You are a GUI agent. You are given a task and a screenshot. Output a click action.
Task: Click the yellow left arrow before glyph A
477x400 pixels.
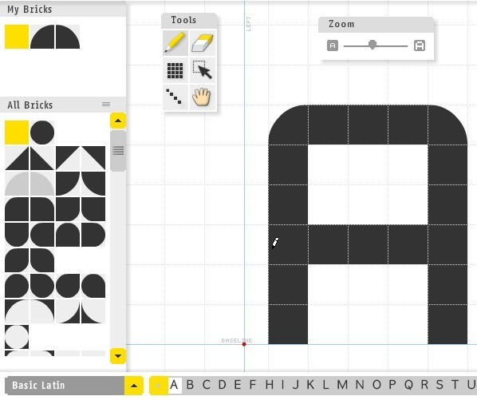pos(159,386)
